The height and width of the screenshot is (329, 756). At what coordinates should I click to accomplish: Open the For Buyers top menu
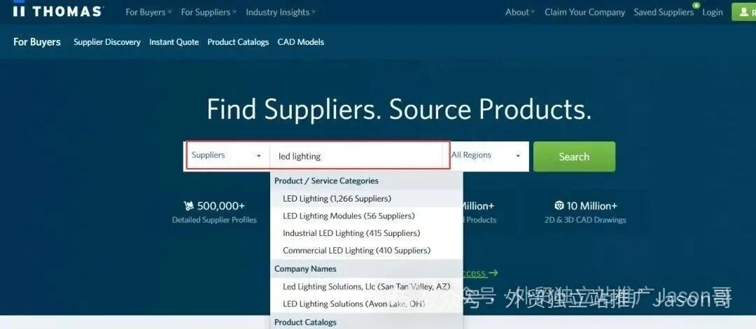pos(148,13)
